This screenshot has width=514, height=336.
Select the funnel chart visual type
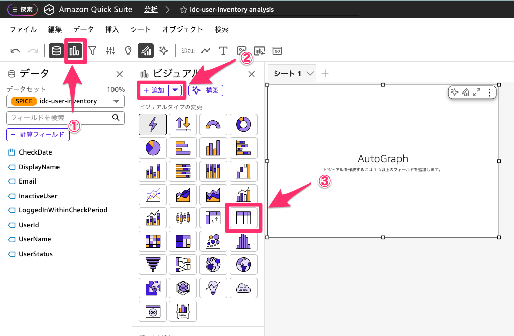pos(152,264)
